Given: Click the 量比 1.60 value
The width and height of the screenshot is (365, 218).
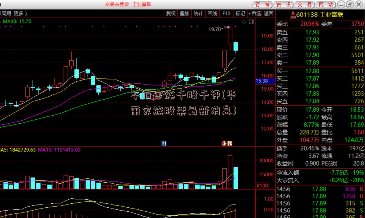Looking at the screenshot, I should point(359,132).
